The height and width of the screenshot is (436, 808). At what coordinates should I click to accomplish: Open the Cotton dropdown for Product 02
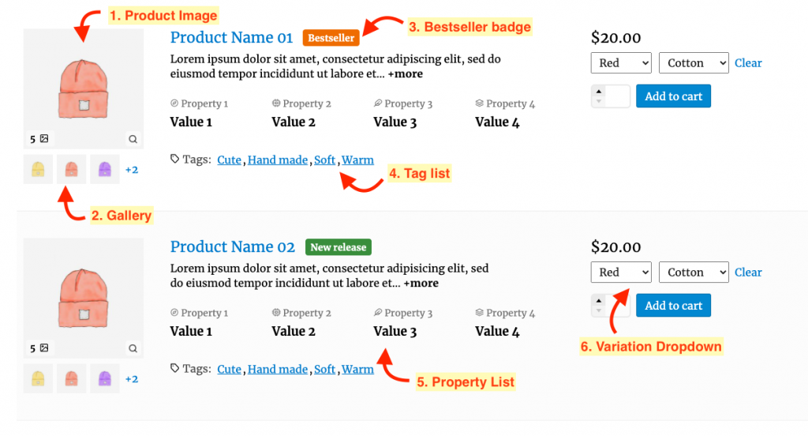(694, 272)
